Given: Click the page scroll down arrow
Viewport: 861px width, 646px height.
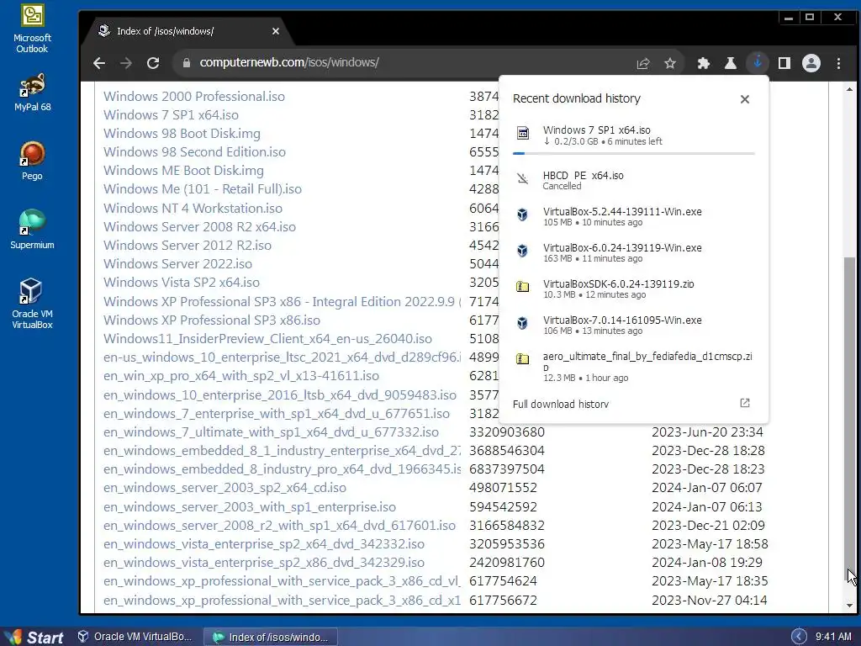Looking at the screenshot, I should click(x=849, y=606).
